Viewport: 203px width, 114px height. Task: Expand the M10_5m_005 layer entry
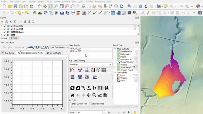tap(2, 26)
